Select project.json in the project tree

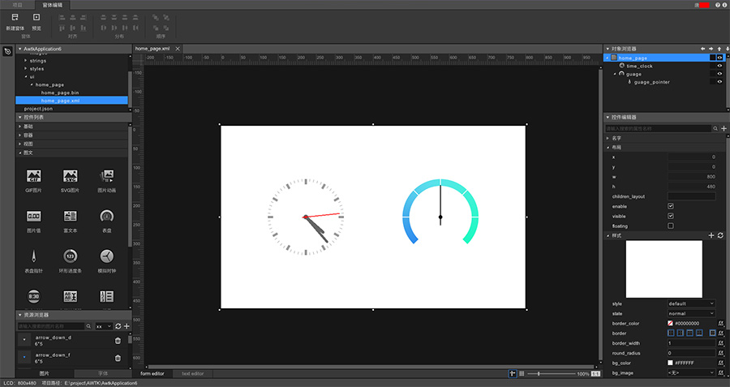click(38, 108)
